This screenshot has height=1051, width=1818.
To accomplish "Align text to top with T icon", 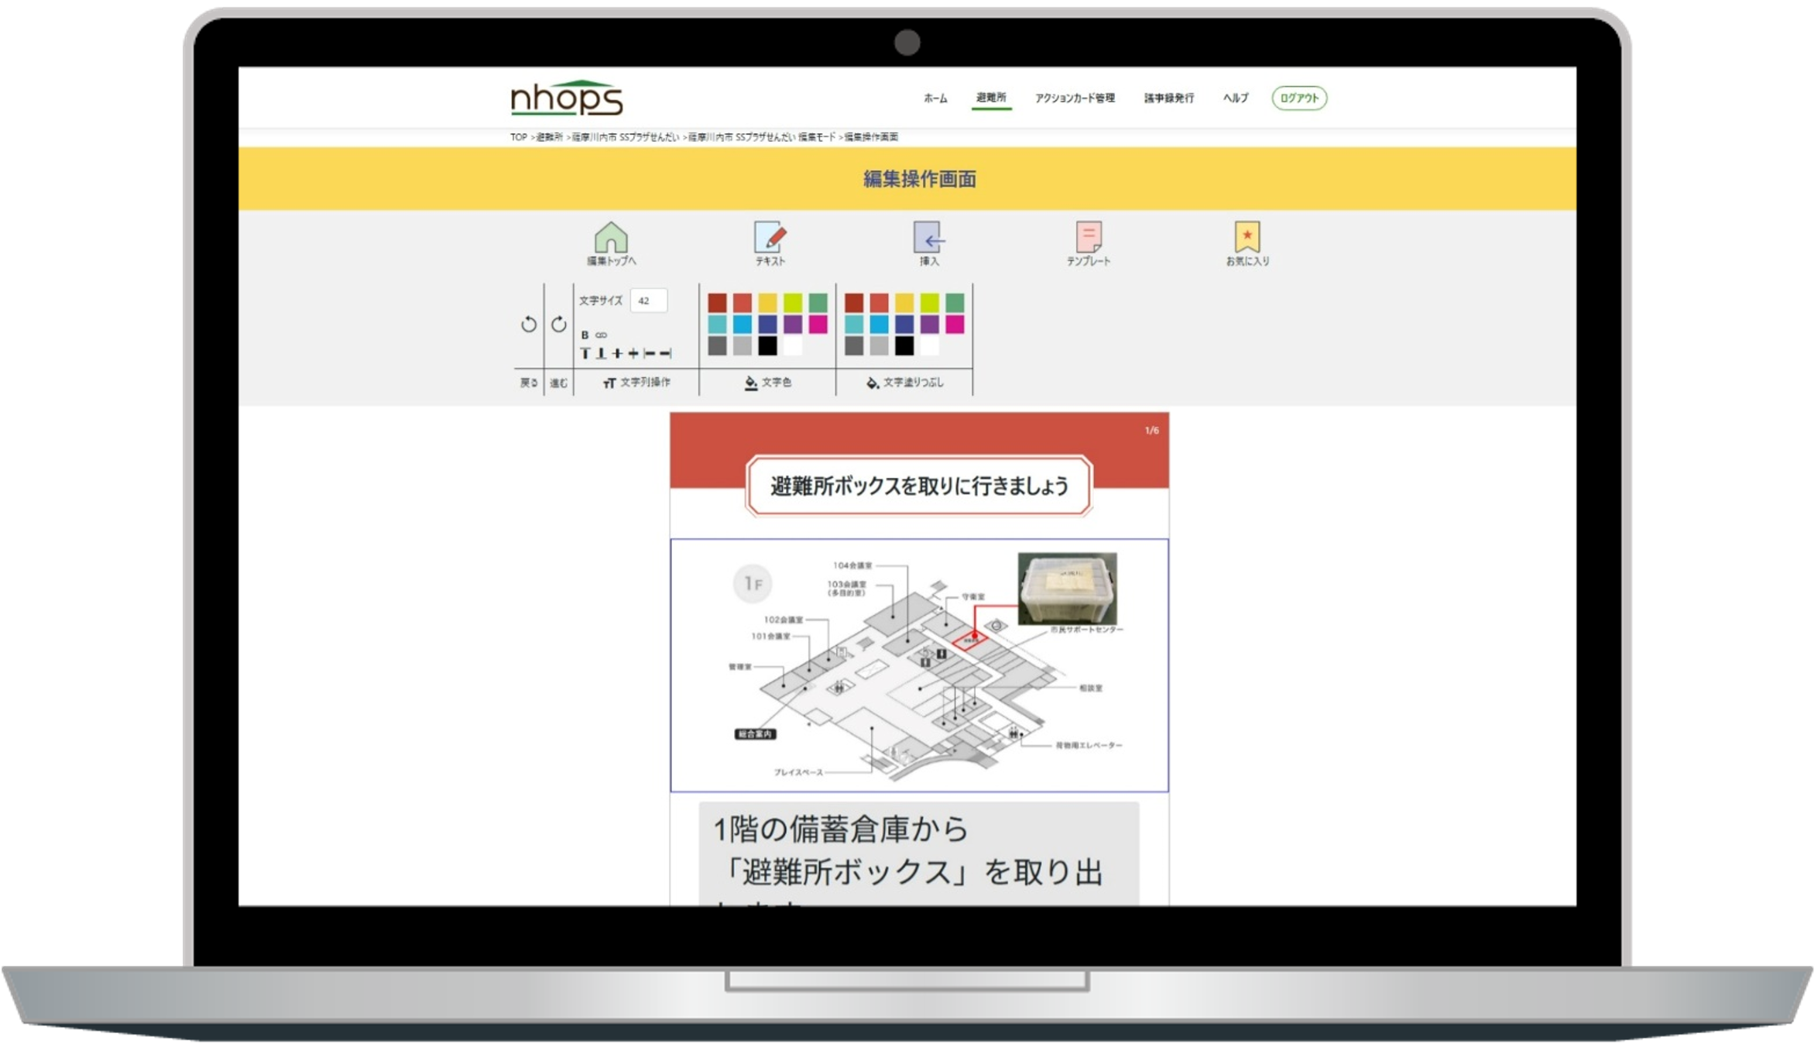I will 585,354.
